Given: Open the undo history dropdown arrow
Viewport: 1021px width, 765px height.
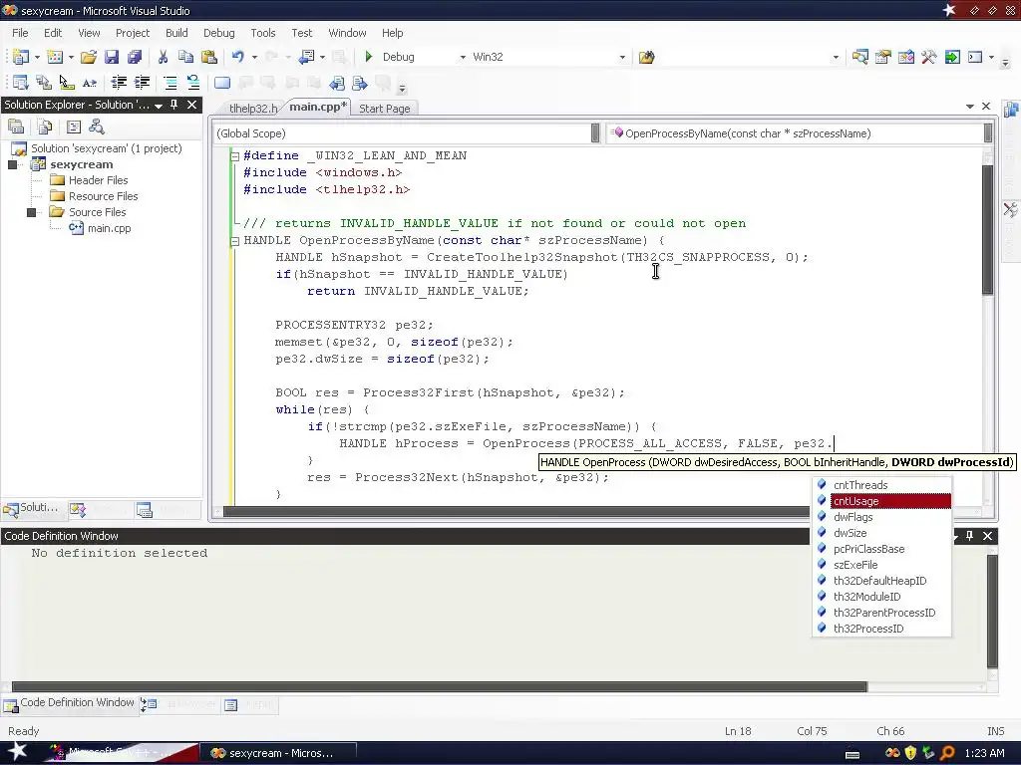Looking at the screenshot, I should (254, 57).
